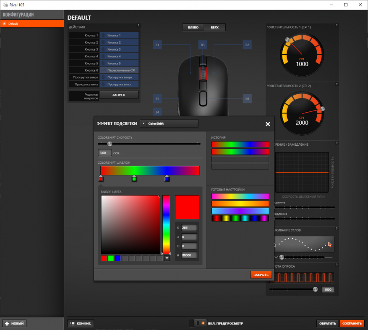The image size is (368, 330).
Task: Pick the red saved color swatch
Action: tap(104, 258)
